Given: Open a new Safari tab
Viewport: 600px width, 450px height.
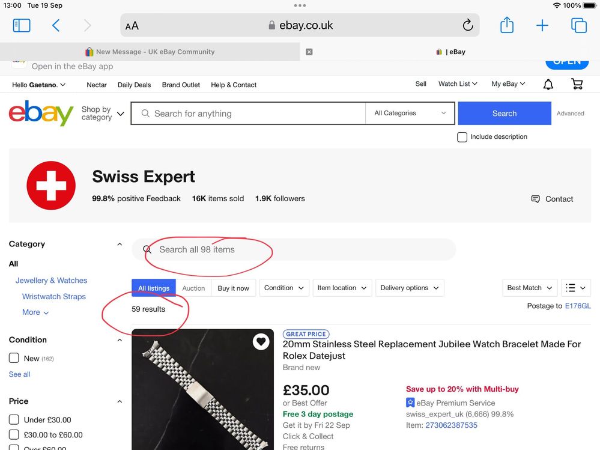Looking at the screenshot, I should [542, 25].
